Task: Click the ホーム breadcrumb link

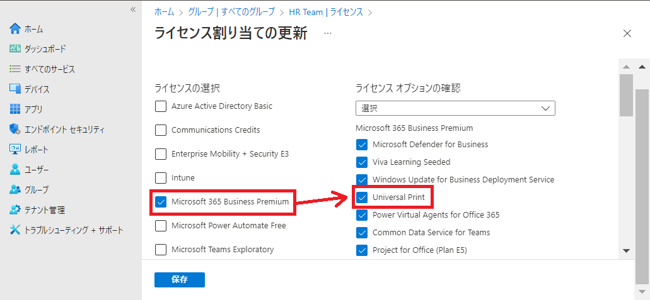Action: coord(164,12)
